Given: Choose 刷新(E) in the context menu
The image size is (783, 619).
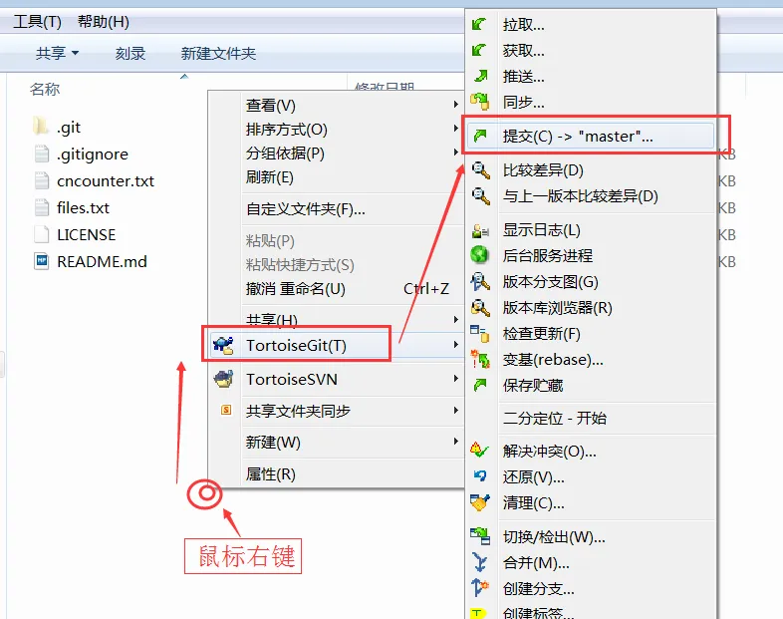Looking at the screenshot, I should pos(270,177).
